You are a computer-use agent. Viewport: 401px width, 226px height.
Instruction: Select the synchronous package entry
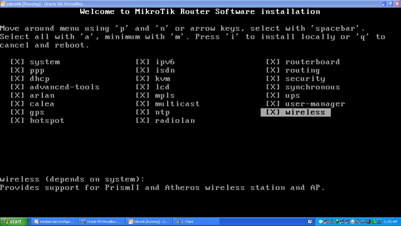(303, 87)
